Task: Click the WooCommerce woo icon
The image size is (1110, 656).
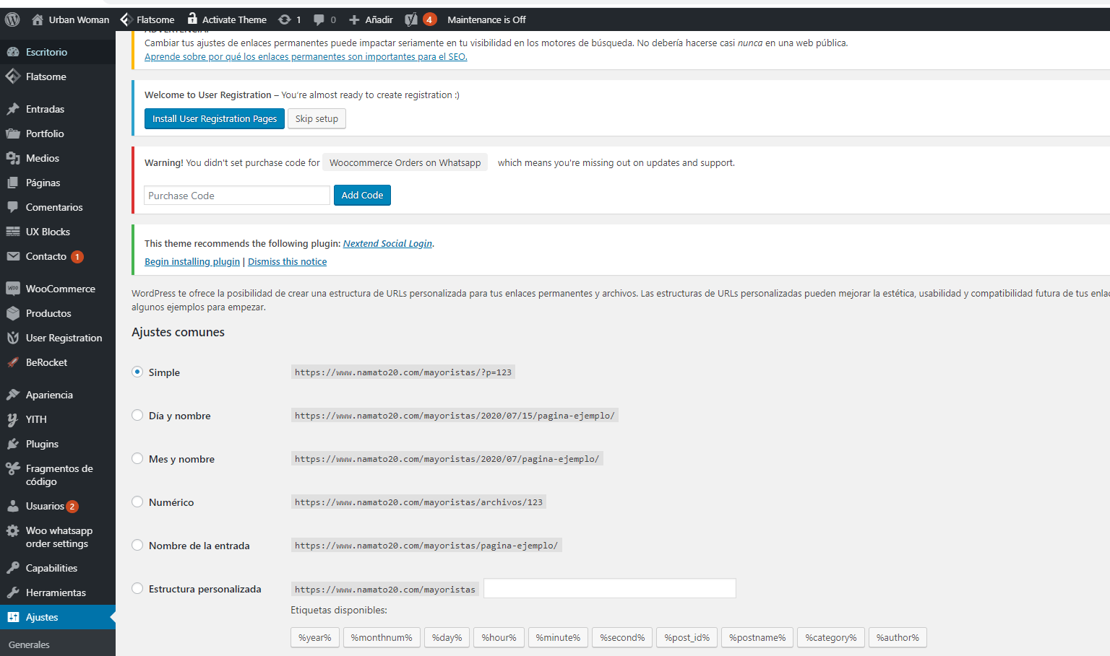Action: (x=13, y=289)
